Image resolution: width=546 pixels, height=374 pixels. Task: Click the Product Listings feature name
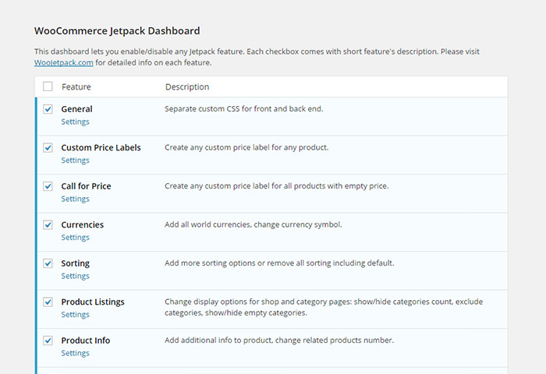tap(93, 302)
